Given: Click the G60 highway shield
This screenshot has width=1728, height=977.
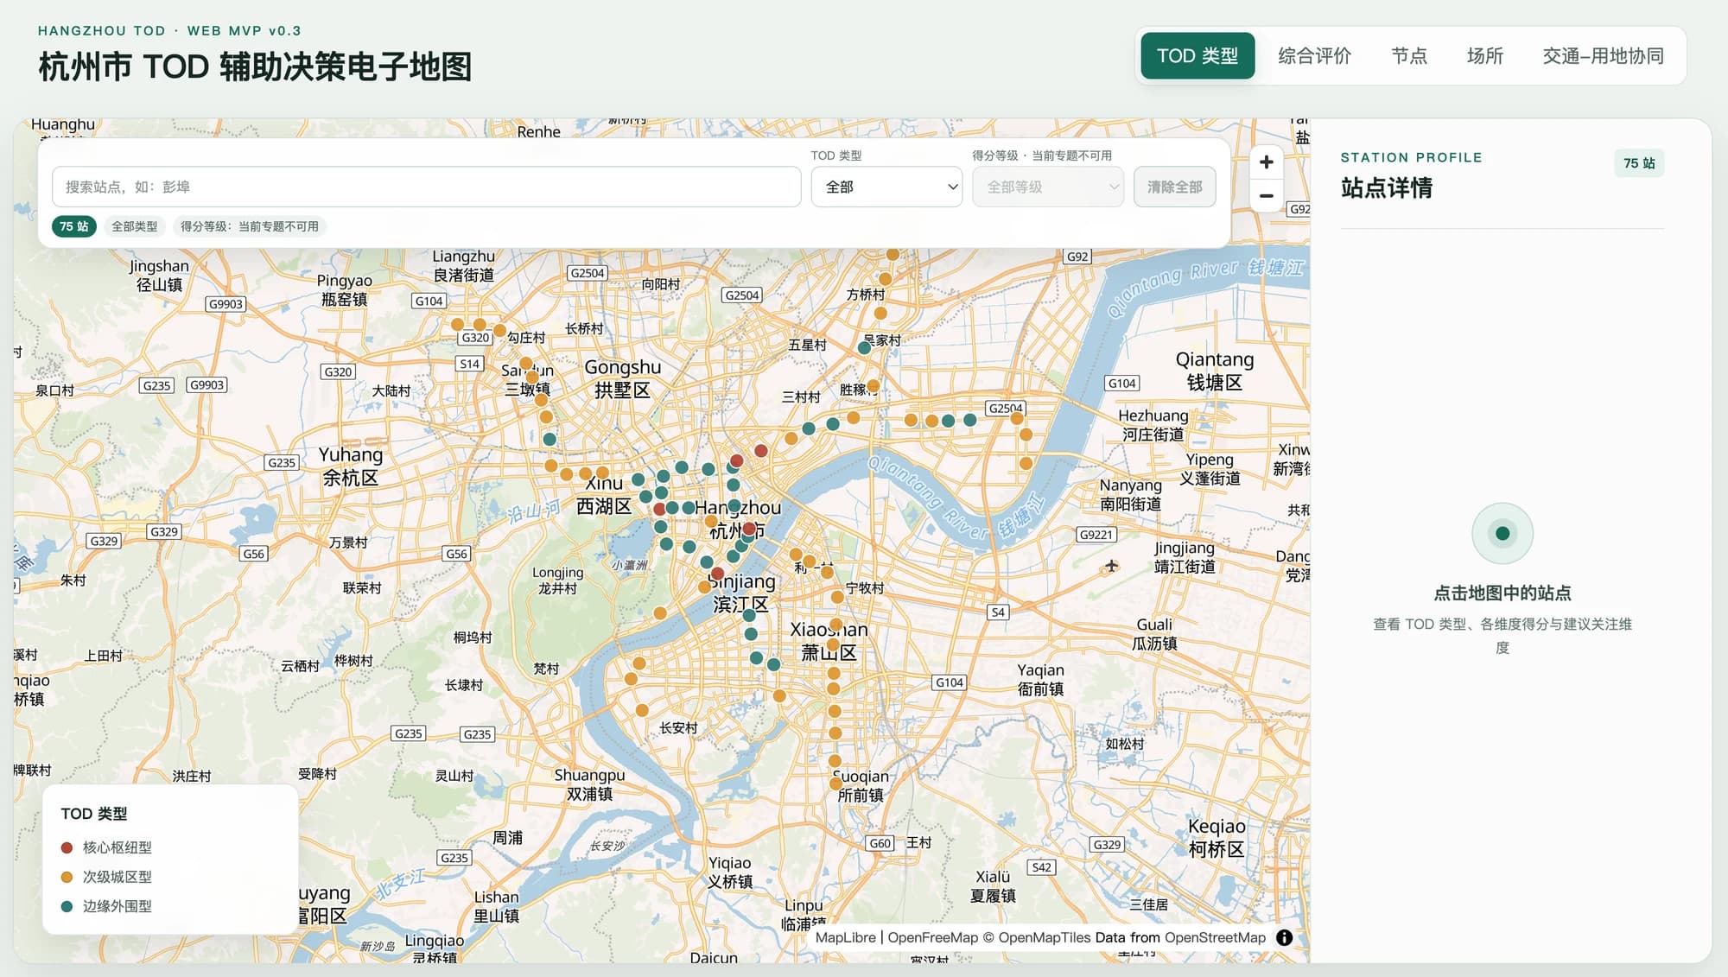Looking at the screenshot, I should [880, 843].
